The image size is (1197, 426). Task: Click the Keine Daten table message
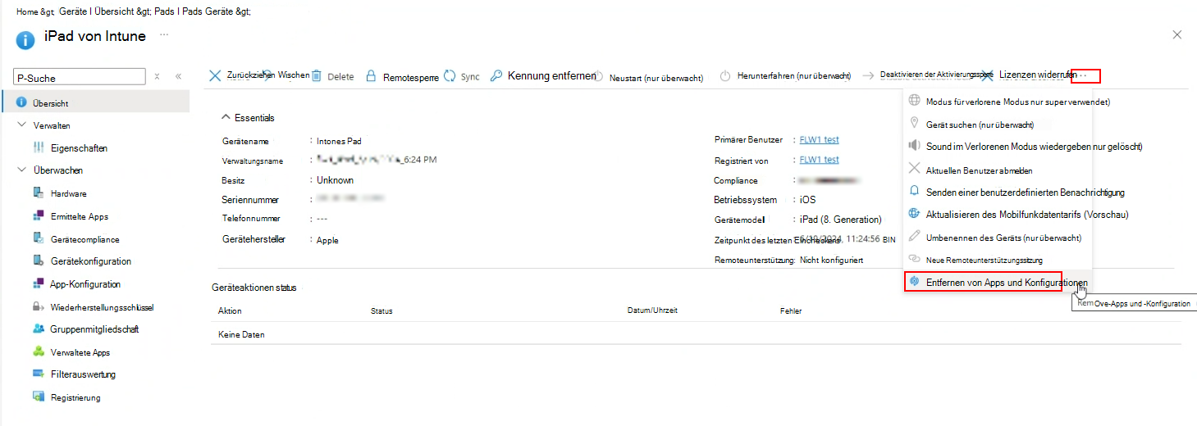pyautogui.click(x=241, y=335)
